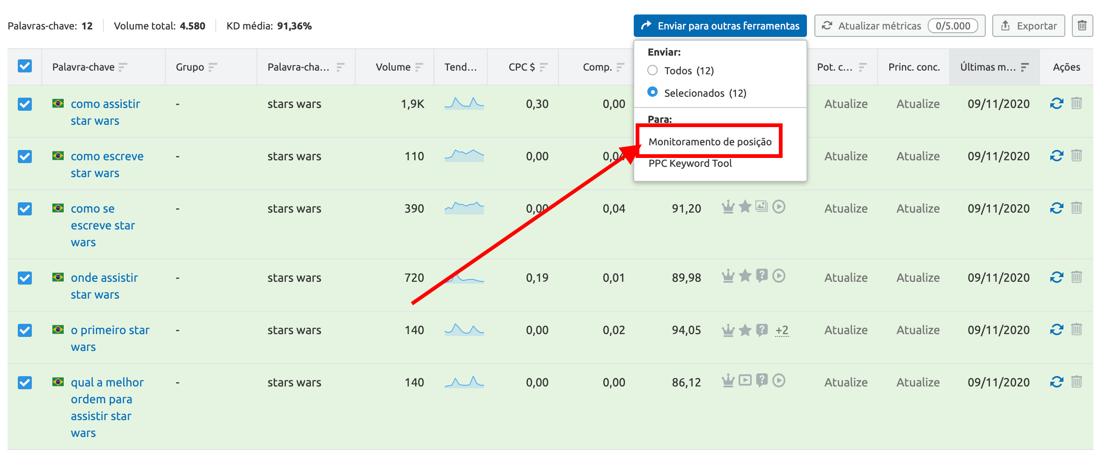Sort by 'Últimas m...' column
Image resolution: width=1099 pixels, height=450 pixels.
[1025, 67]
